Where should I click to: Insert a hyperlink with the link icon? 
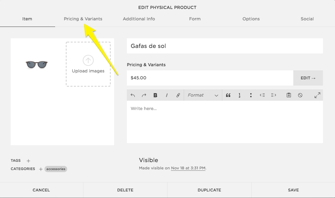pos(178,95)
